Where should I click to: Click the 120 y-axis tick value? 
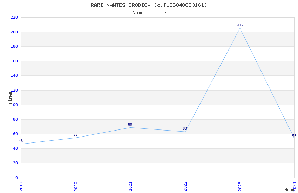(14, 90)
